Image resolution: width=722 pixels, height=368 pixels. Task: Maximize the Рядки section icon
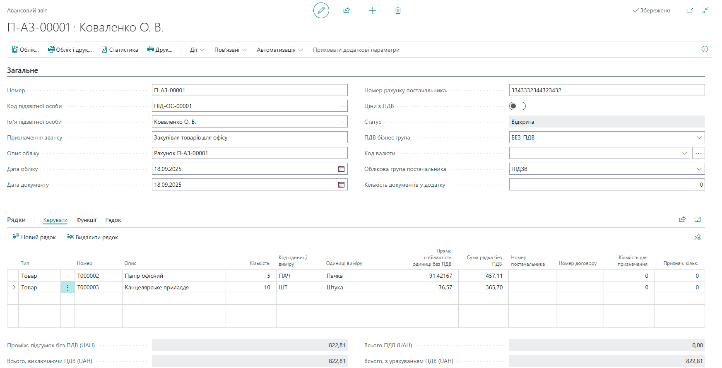tap(698, 219)
